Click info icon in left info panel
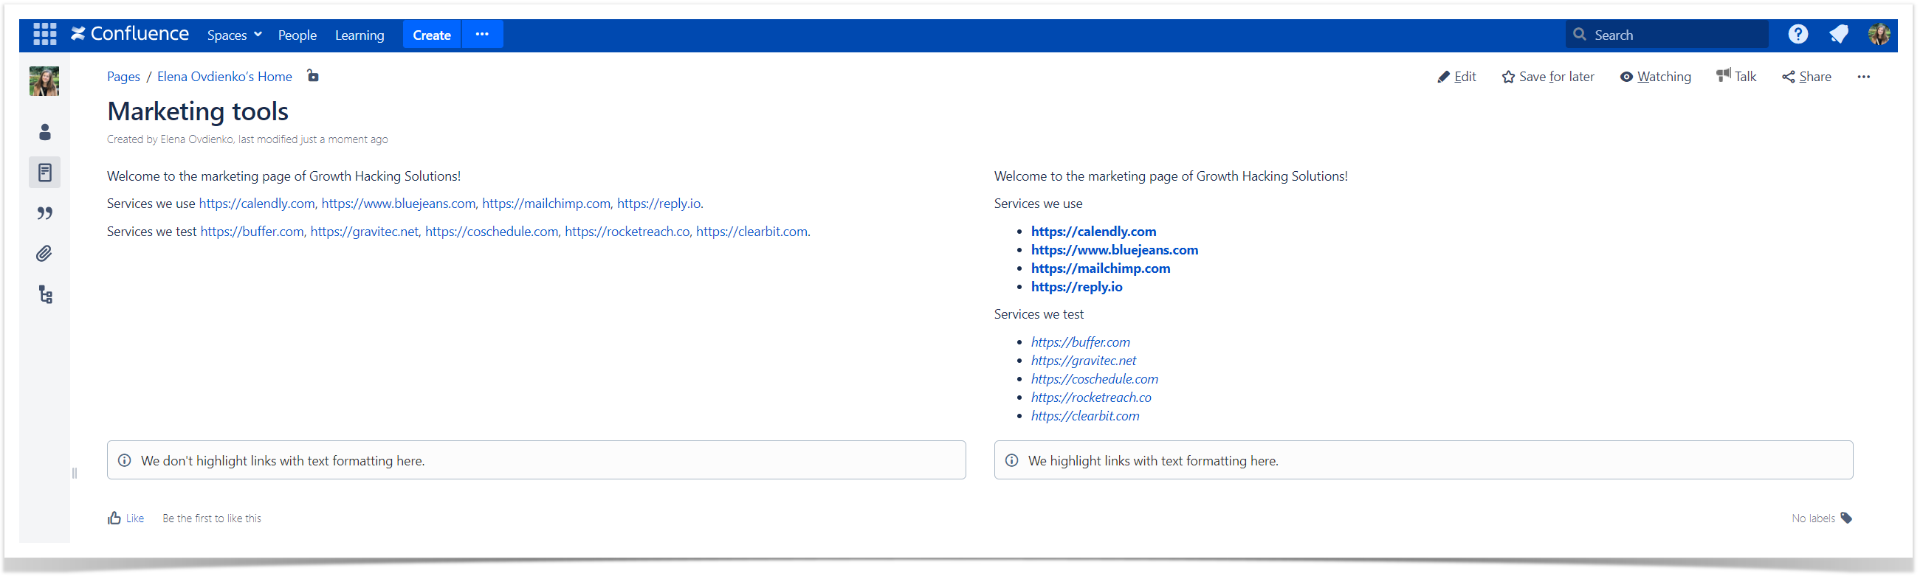Image resolution: width=1923 pixels, height=579 pixels. coord(125,461)
